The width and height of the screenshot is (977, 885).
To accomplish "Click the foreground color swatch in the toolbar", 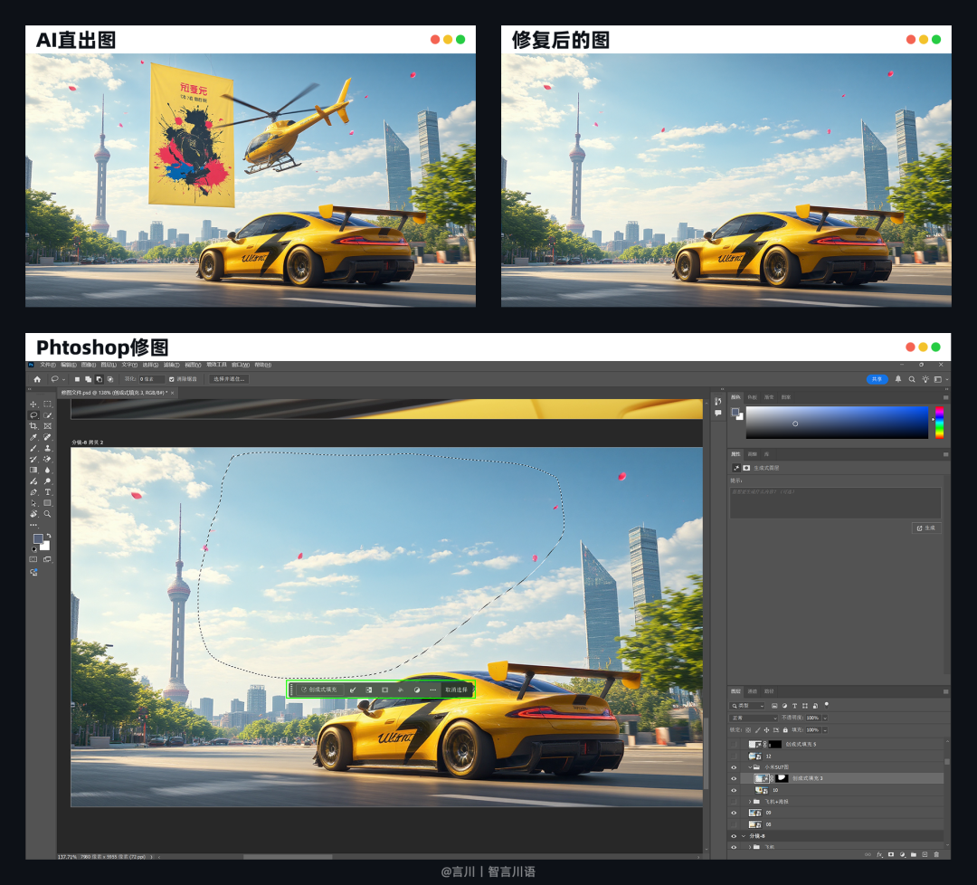I will pos(39,538).
